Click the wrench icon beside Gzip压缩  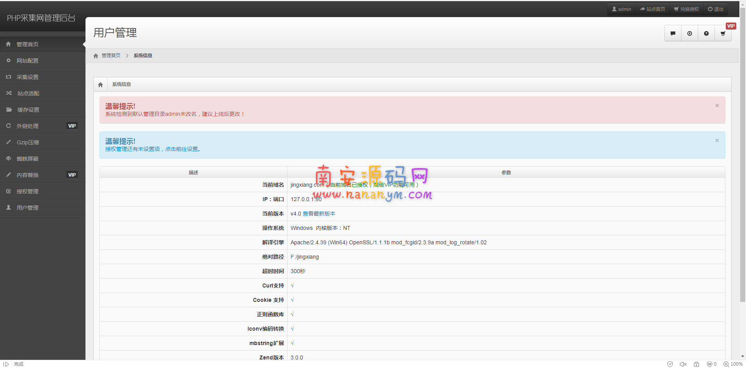pos(9,142)
